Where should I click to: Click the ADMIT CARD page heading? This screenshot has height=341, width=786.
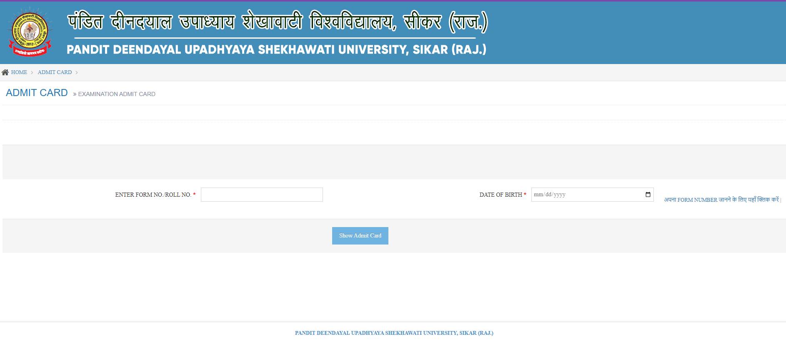[37, 93]
